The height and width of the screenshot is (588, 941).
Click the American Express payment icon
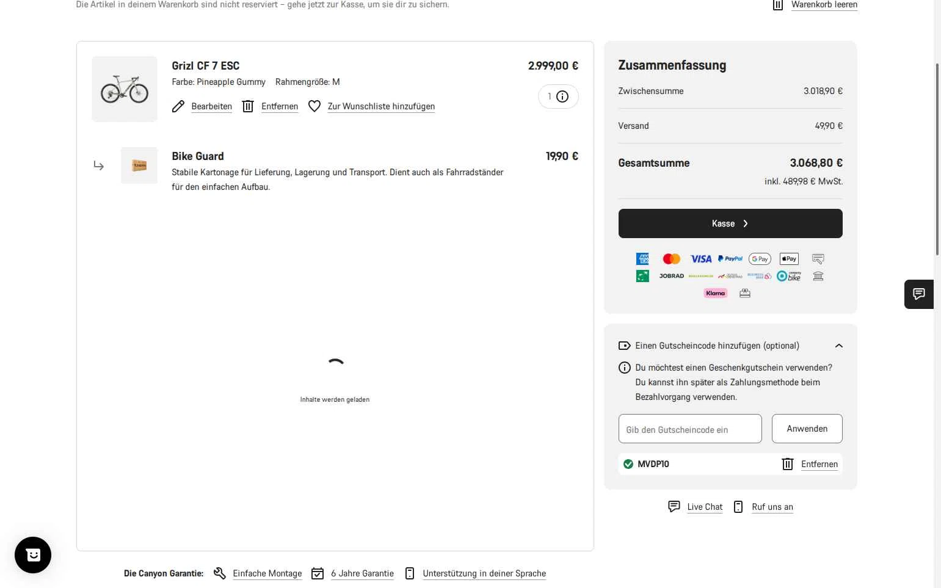pos(642,259)
